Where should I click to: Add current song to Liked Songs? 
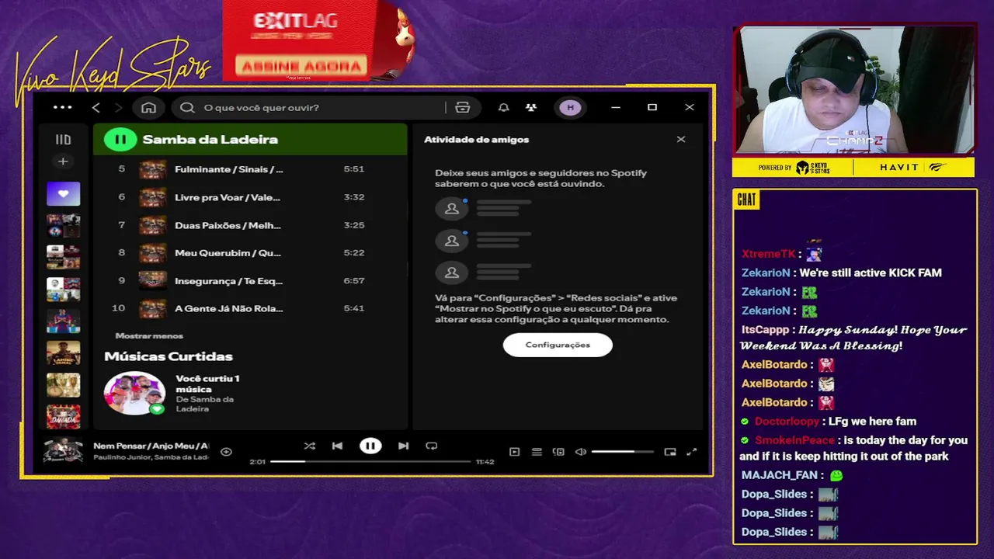pyautogui.click(x=226, y=452)
